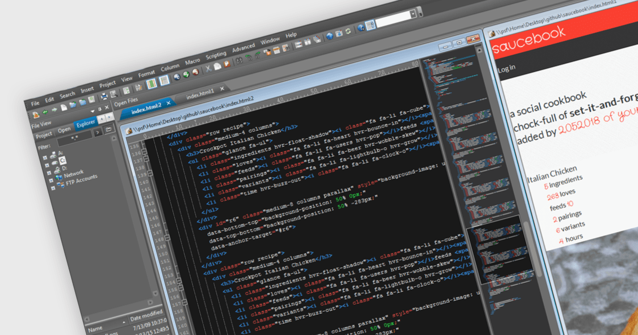Switch to the index.html:1 tab
638x335 pixels.
(200, 94)
